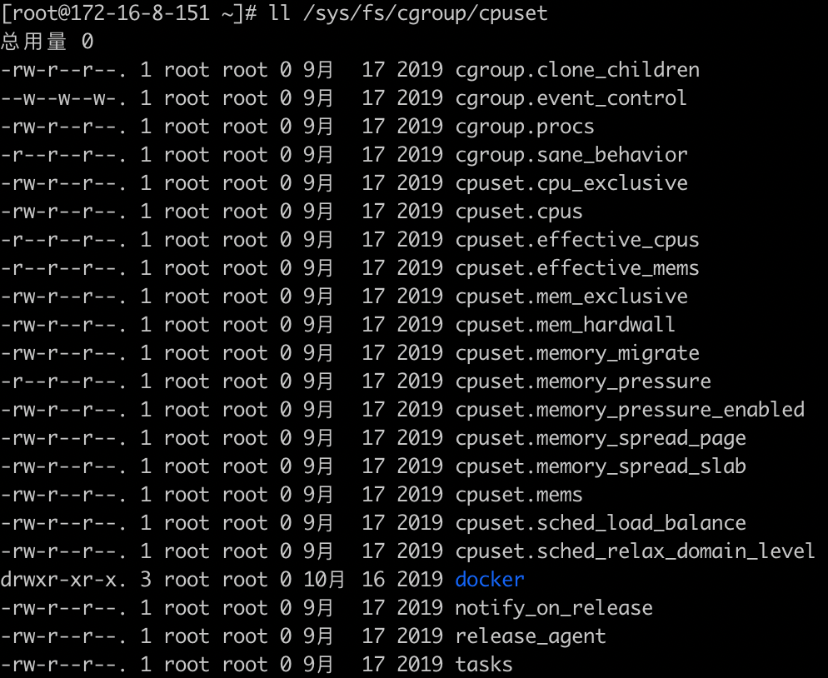Screen dimensions: 828x678
Task: Click cpuset.effective_mems entry
Action: [577, 268]
